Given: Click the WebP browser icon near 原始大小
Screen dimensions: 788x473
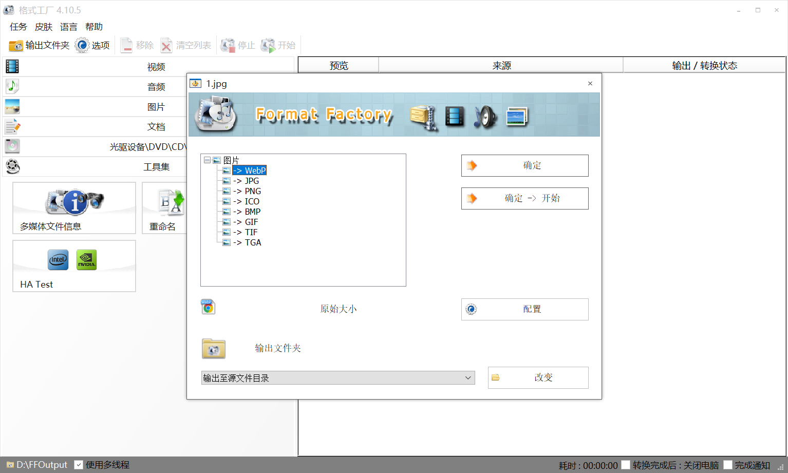Looking at the screenshot, I should coord(208,307).
